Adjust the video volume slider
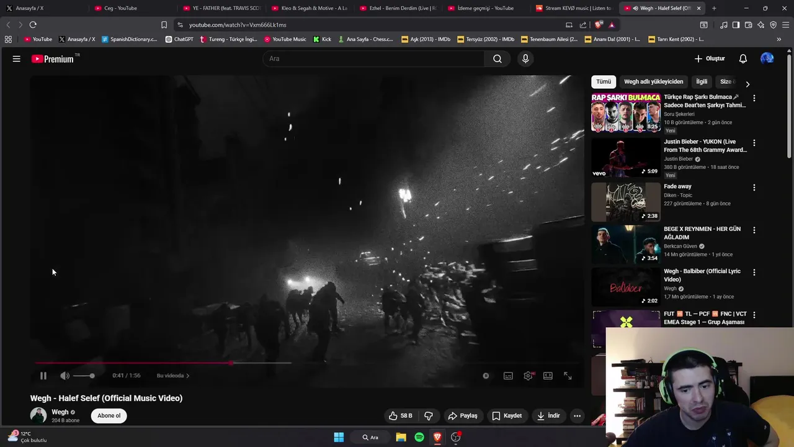Image resolution: width=794 pixels, height=447 pixels. coord(84,376)
